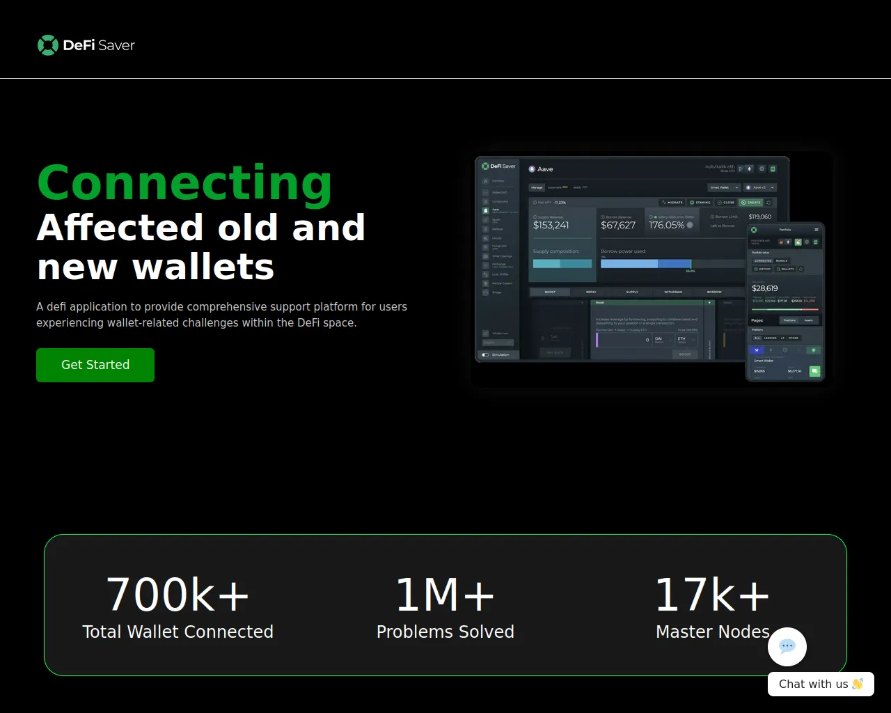Click the "1M+" statistic
Screen dimensions: 891x713
pos(445,595)
